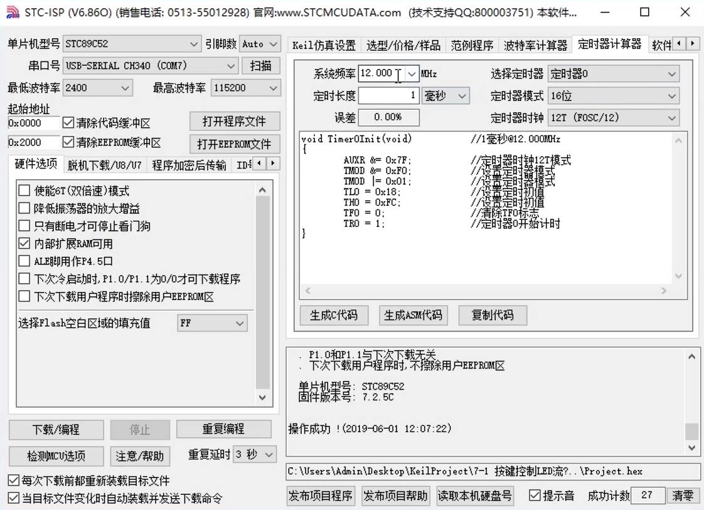Toggle 清除EEPROM缓冲区 checkbox
The width and height of the screenshot is (704, 510).
pyautogui.click(x=68, y=142)
